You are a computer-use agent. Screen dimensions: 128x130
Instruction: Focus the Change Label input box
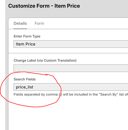point(71,68)
